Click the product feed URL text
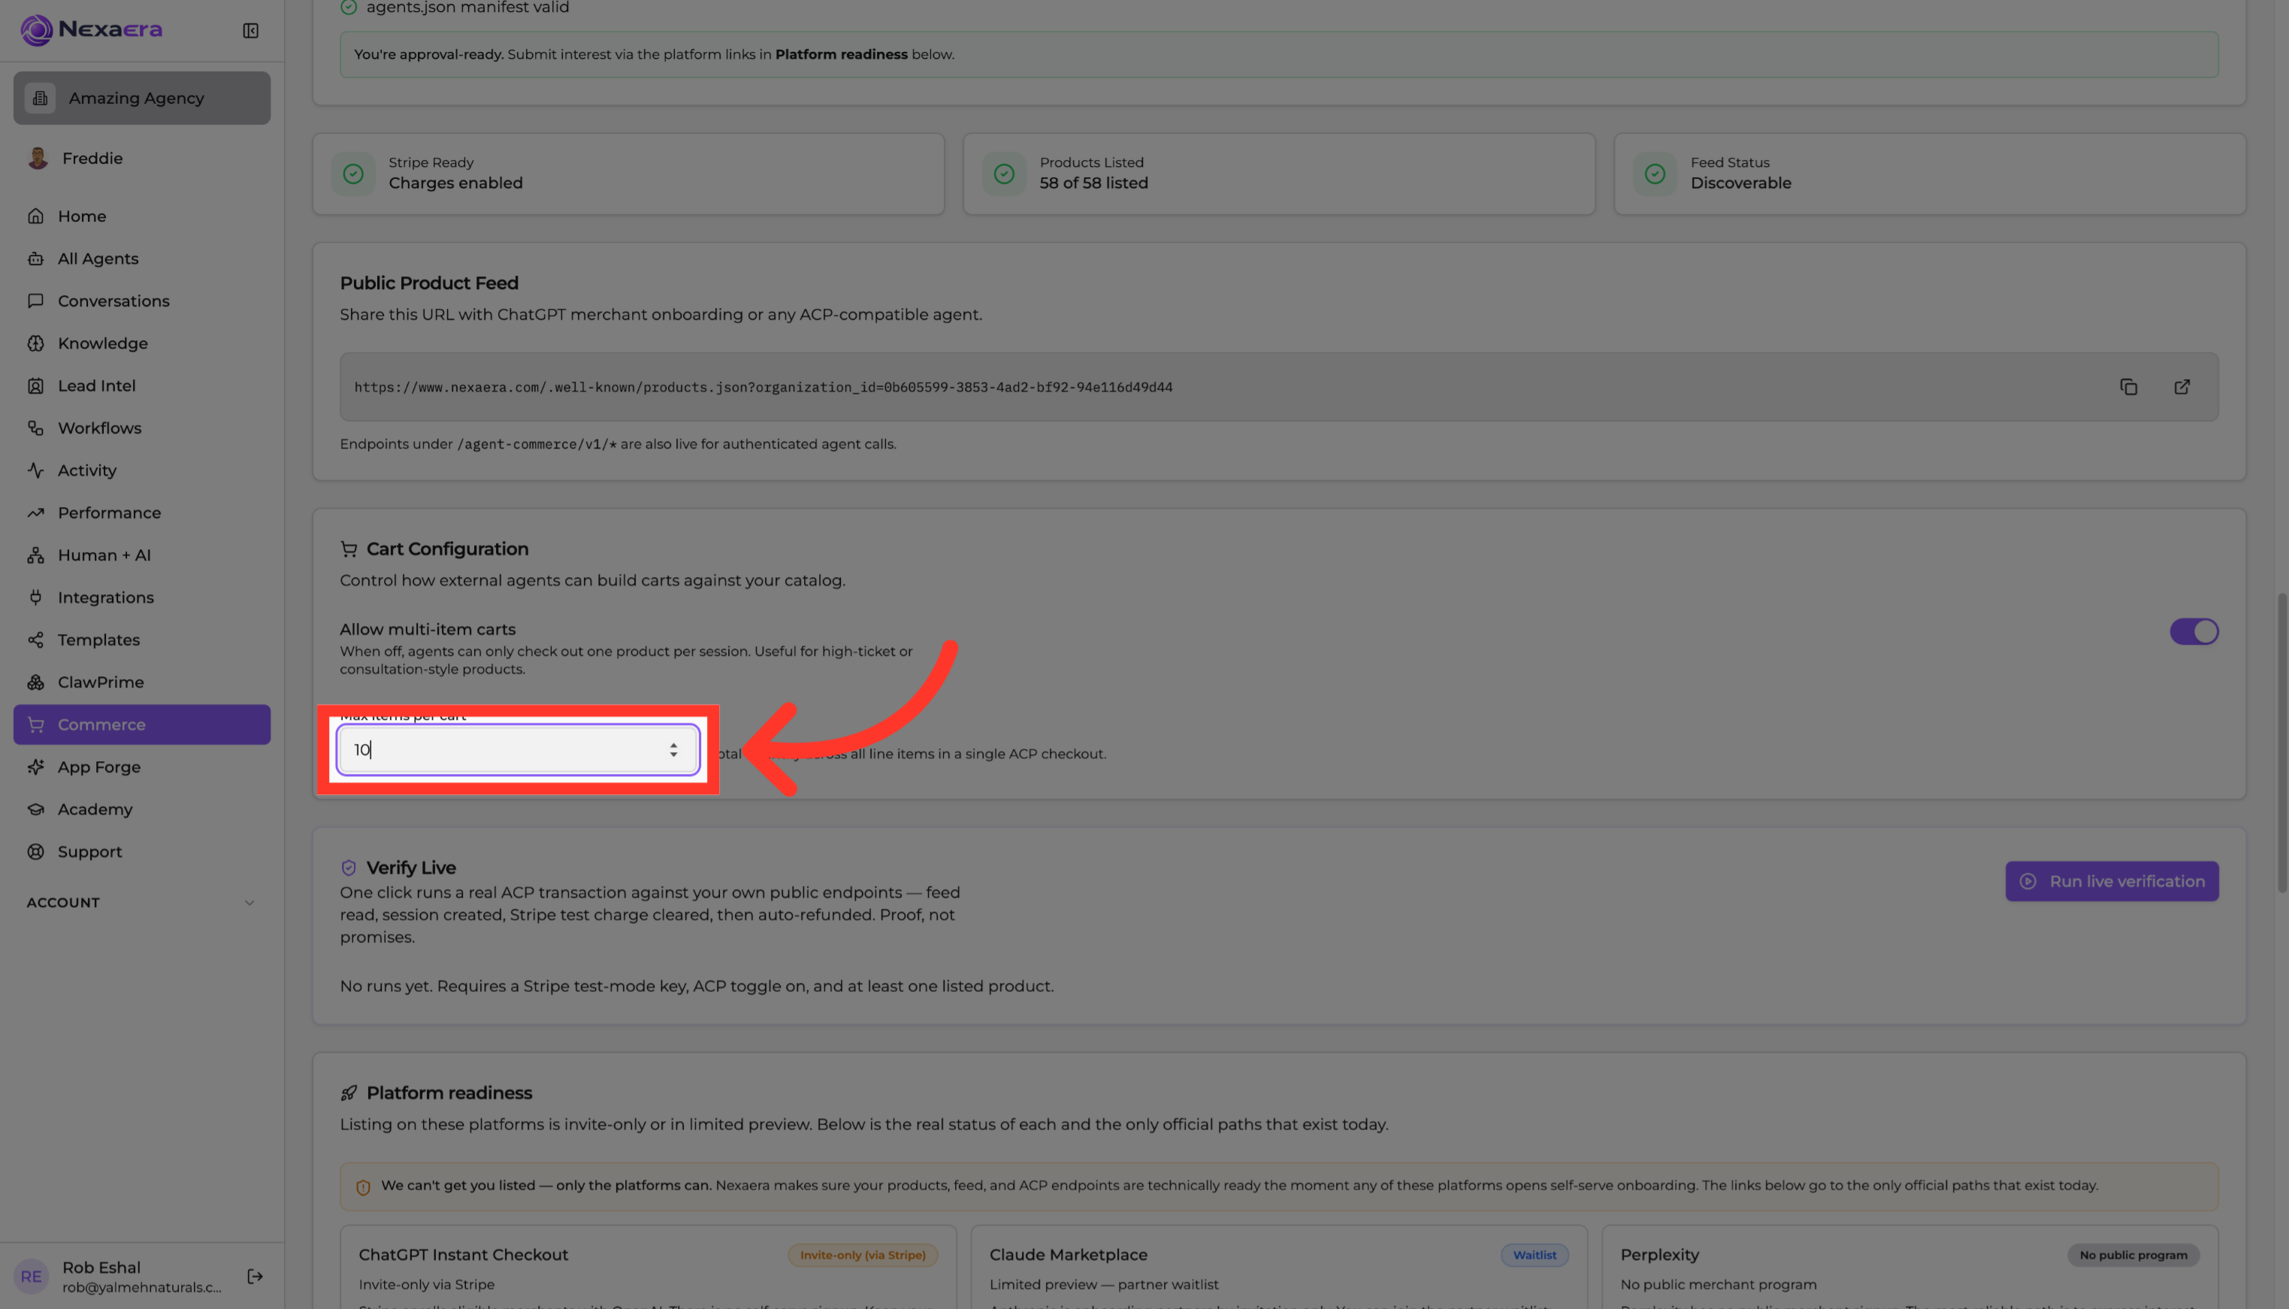 [x=764, y=388]
